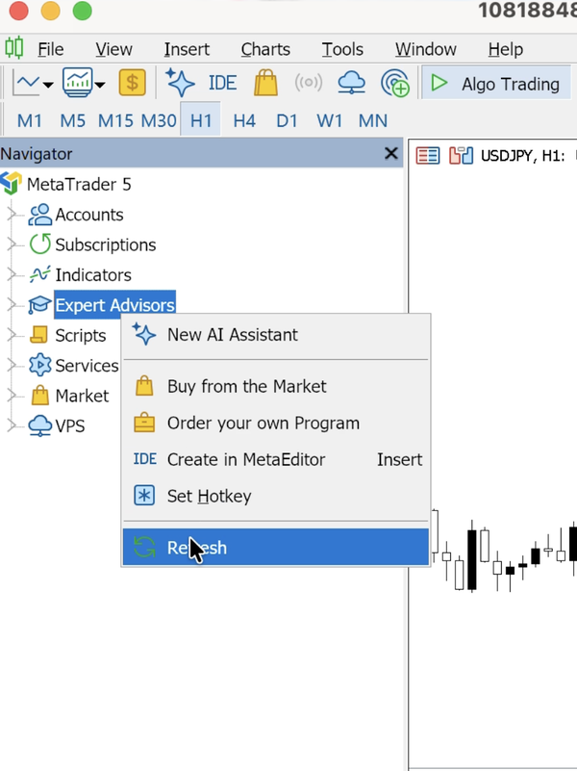The height and width of the screenshot is (771, 577).
Task: Click the Services gear icon in Navigator
Action: 39,365
